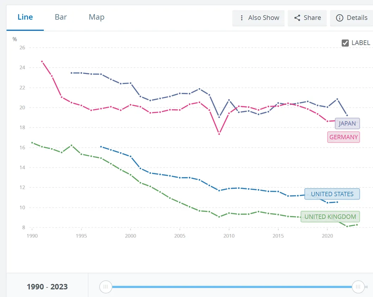373x297 pixels.
Task: Click the right time range slider handle
Action: coord(358,287)
